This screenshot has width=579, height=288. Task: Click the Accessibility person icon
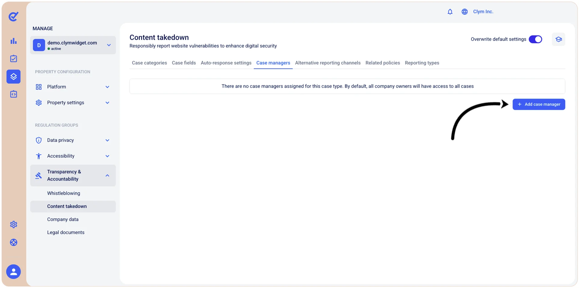coord(39,156)
